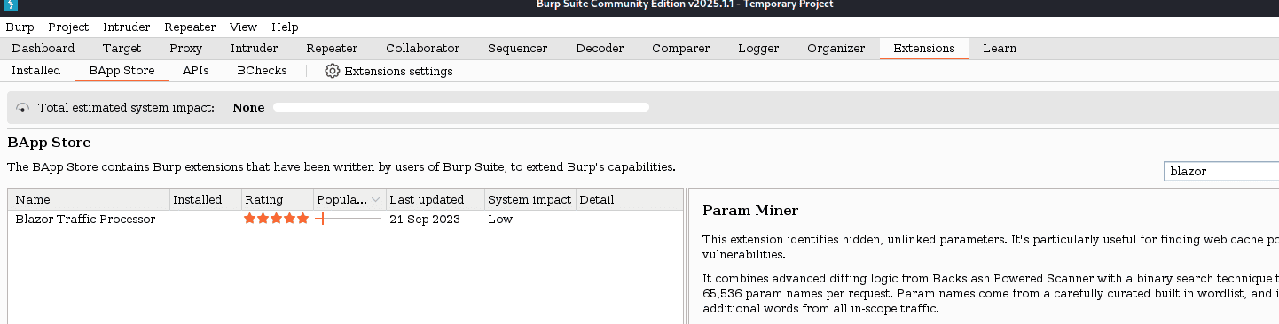Sort the table by Rating column
Image resolution: width=1279 pixels, height=324 pixels.
(277, 200)
